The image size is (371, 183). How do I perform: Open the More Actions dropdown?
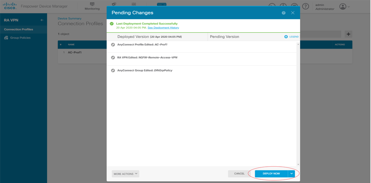click(126, 174)
